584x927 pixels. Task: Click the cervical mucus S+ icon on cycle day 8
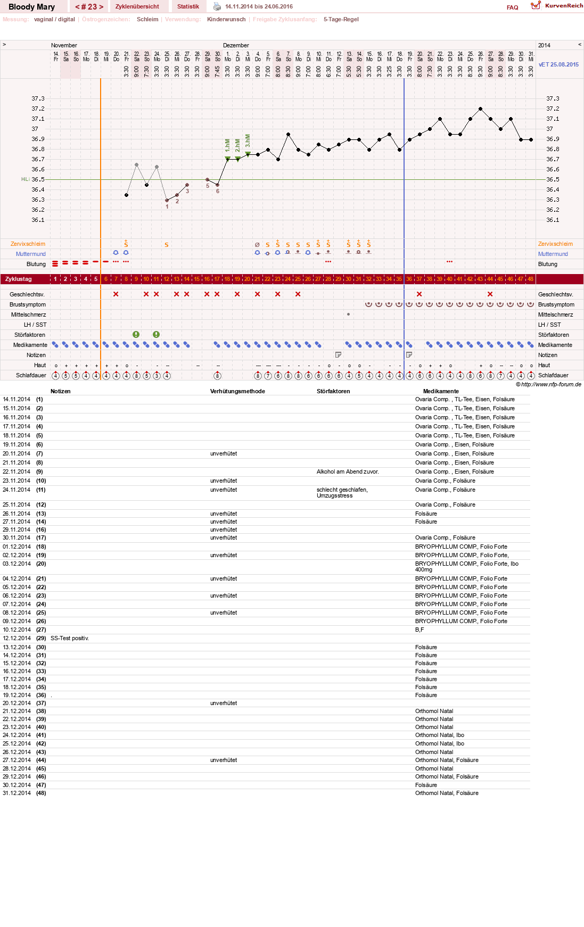tap(126, 244)
